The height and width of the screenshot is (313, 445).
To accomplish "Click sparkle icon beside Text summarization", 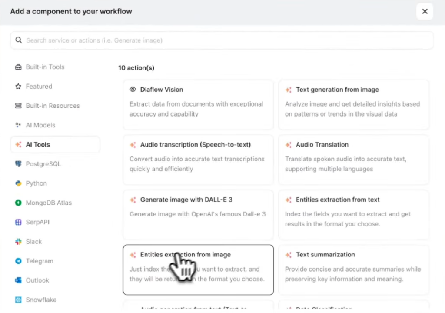I will [289, 255].
